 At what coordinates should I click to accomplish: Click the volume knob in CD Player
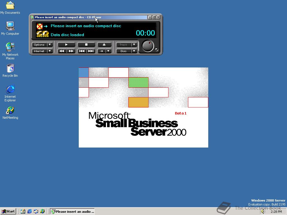pos(147,46)
